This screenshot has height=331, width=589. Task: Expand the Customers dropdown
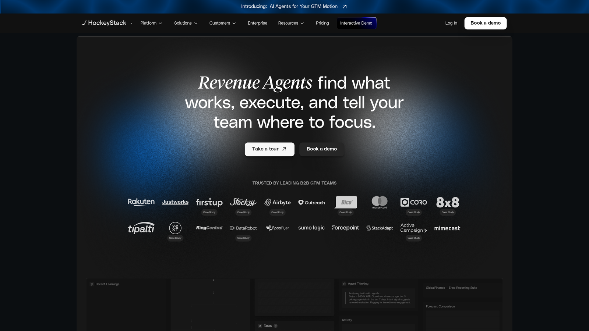coord(222,23)
